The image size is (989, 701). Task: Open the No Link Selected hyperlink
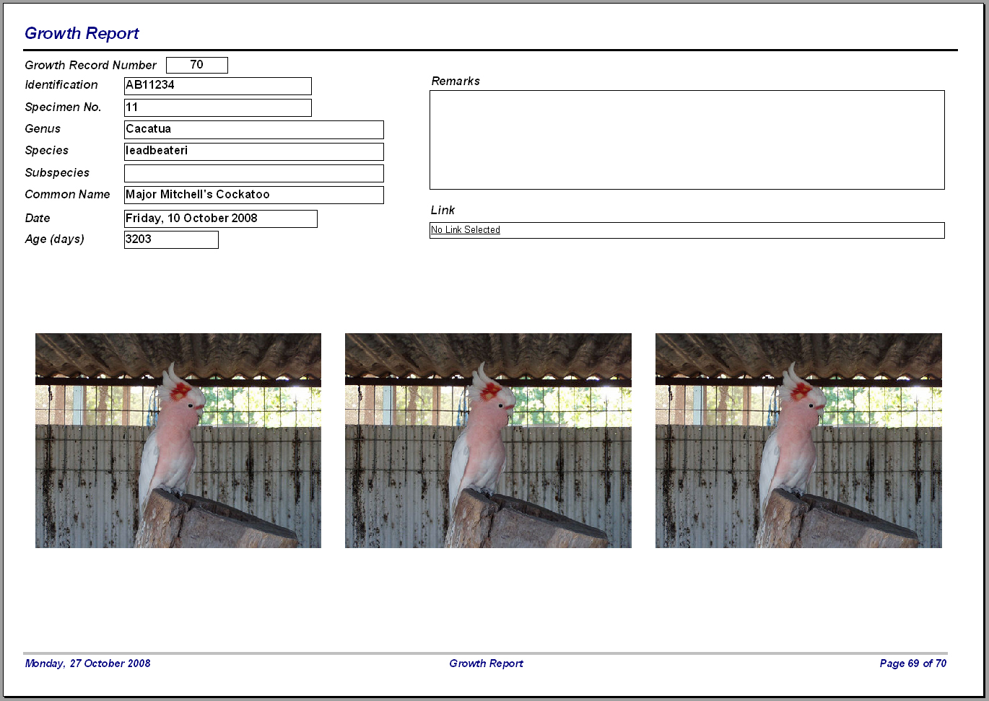point(466,230)
